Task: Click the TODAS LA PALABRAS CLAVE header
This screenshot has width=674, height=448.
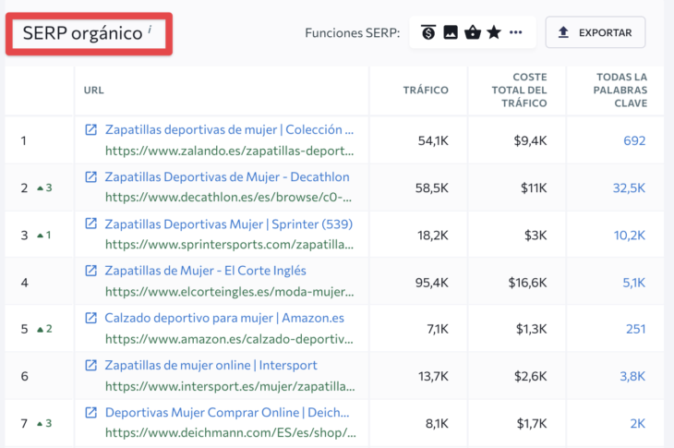Action: click(620, 90)
